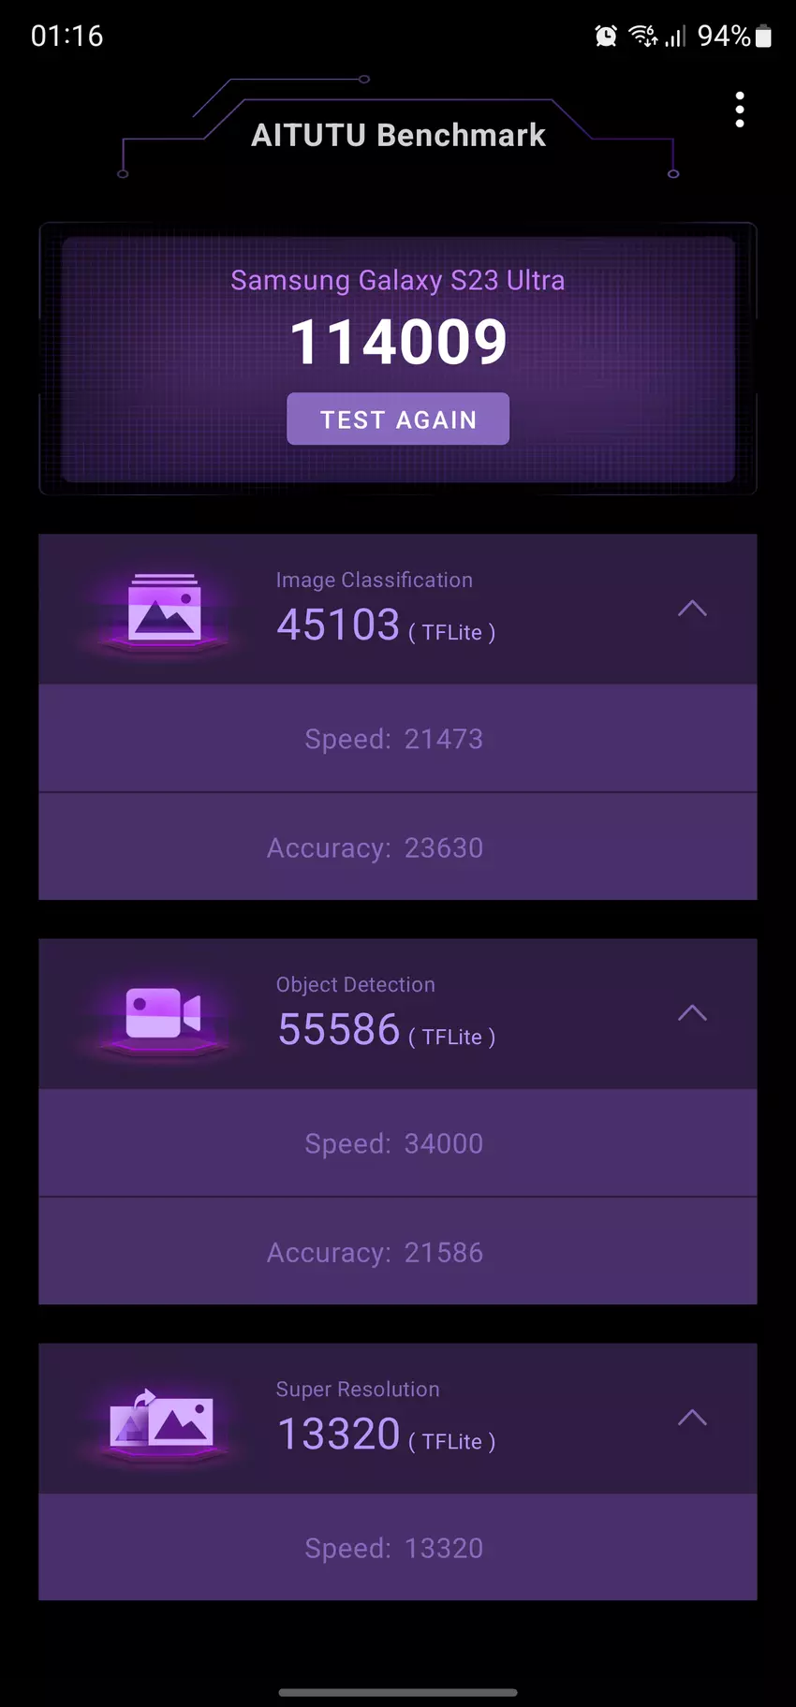Tap the bottom navigation gesture handle
Screen dimensions: 796x1707
[x=398, y=1692]
